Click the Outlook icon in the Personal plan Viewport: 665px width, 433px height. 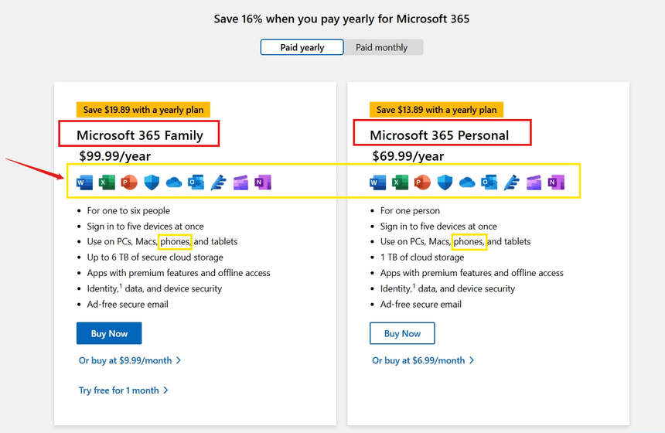[489, 183]
